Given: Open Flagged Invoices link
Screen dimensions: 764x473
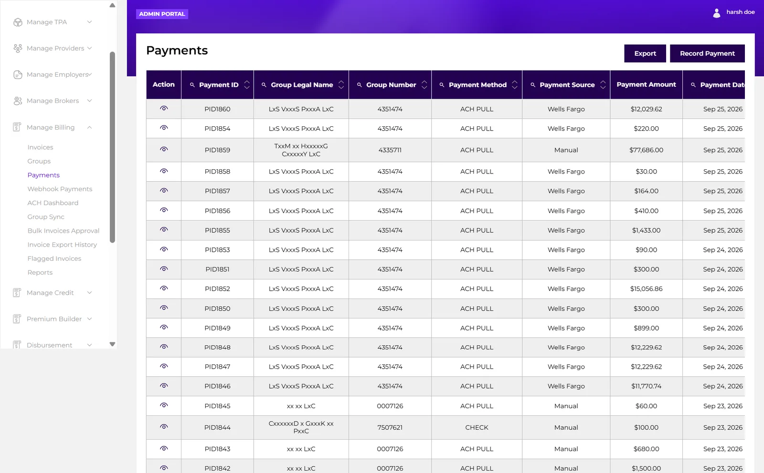Looking at the screenshot, I should click(54, 258).
